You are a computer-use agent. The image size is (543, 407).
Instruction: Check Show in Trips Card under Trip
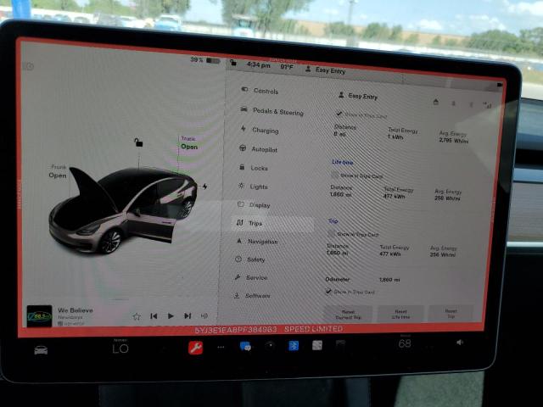(332, 234)
